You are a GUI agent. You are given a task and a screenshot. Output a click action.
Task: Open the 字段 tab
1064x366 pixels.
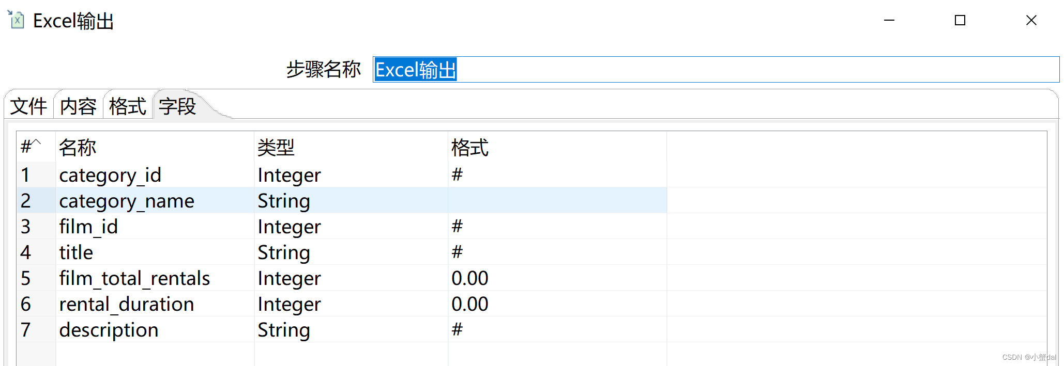pos(177,106)
